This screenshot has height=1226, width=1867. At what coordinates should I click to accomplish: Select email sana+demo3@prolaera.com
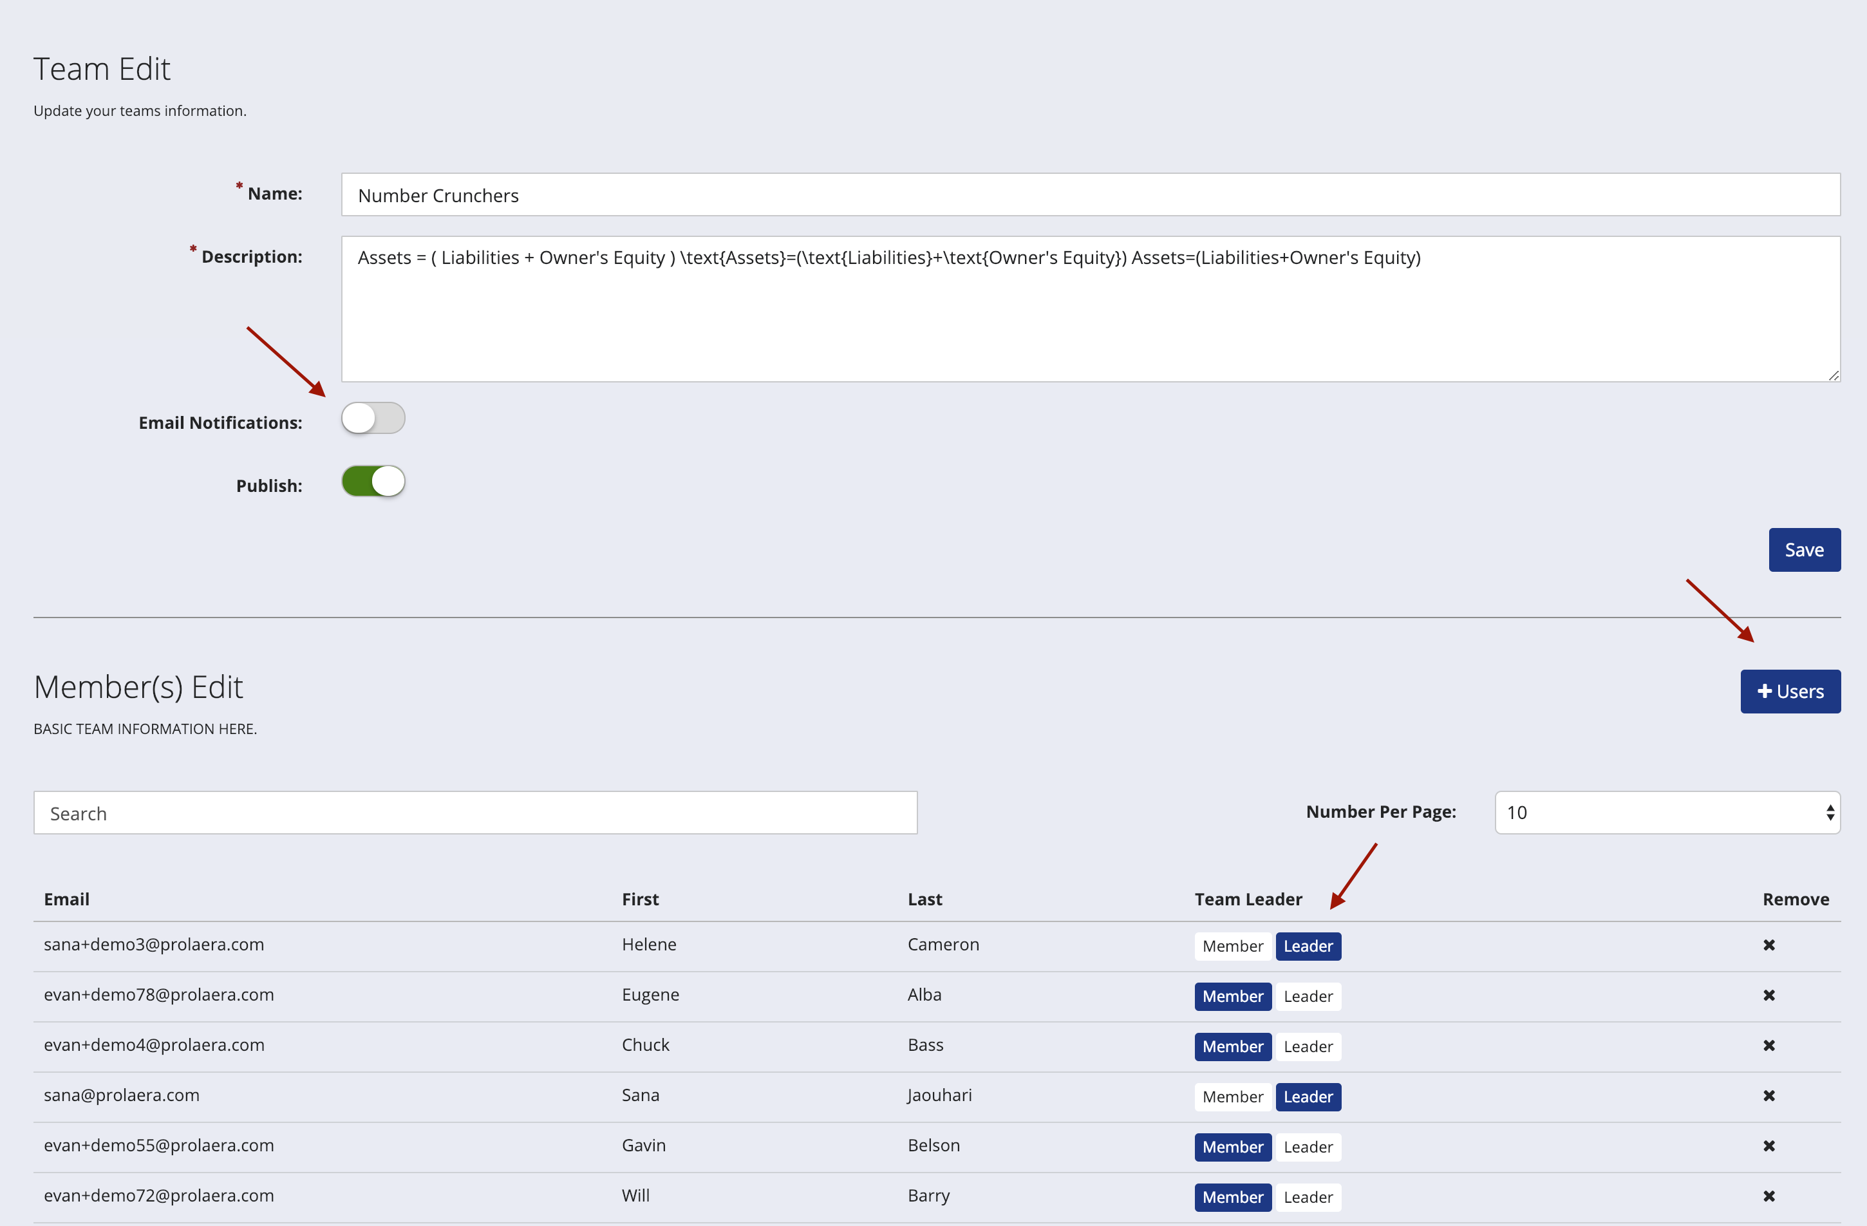154,945
